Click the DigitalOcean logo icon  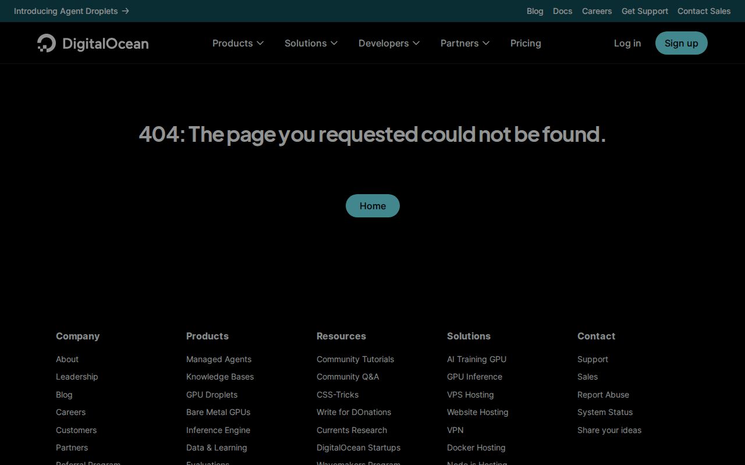point(47,43)
